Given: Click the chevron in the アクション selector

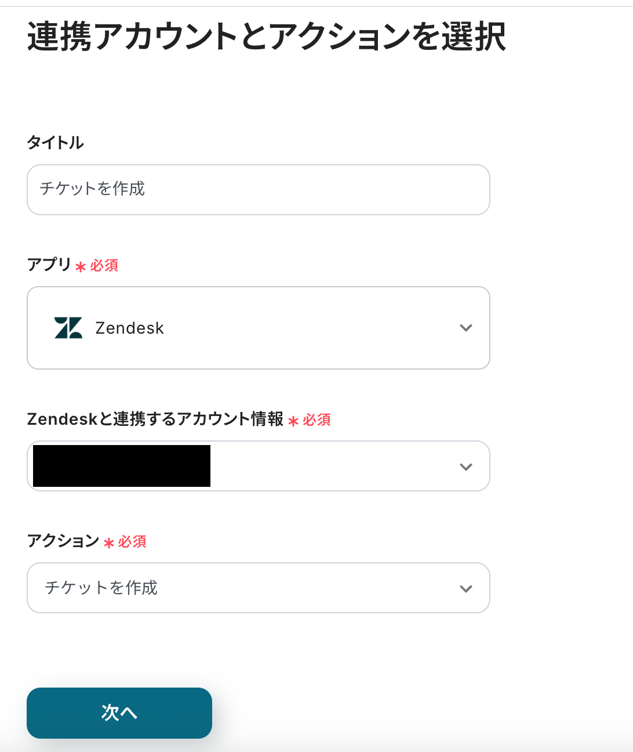Looking at the screenshot, I should pyautogui.click(x=465, y=588).
